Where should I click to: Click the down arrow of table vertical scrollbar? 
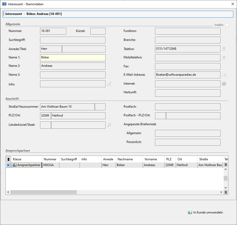pos(226,188)
